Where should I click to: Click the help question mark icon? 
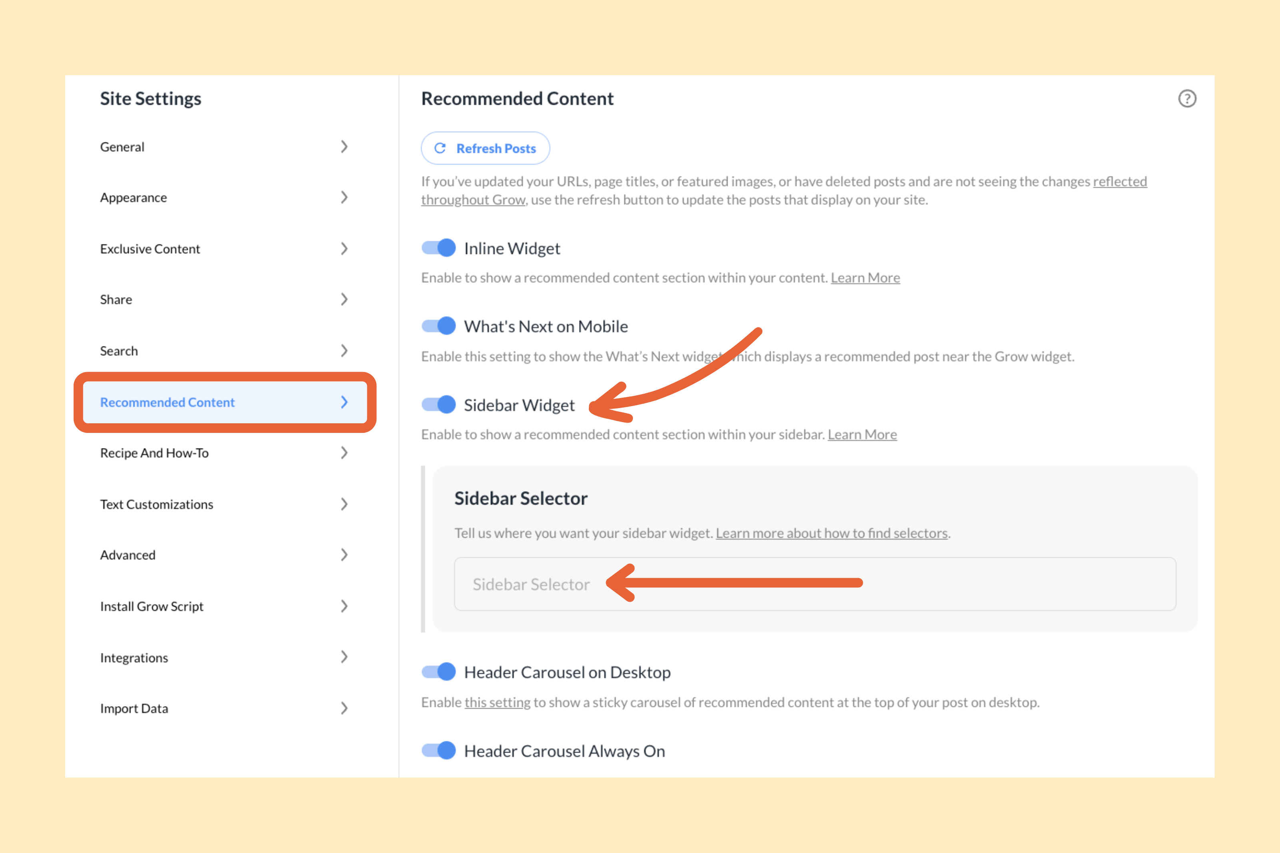[x=1186, y=99]
